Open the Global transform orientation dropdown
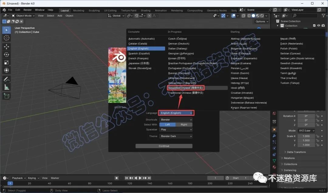The height and width of the screenshot is (193, 328). pyautogui.click(x=116, y=16)
